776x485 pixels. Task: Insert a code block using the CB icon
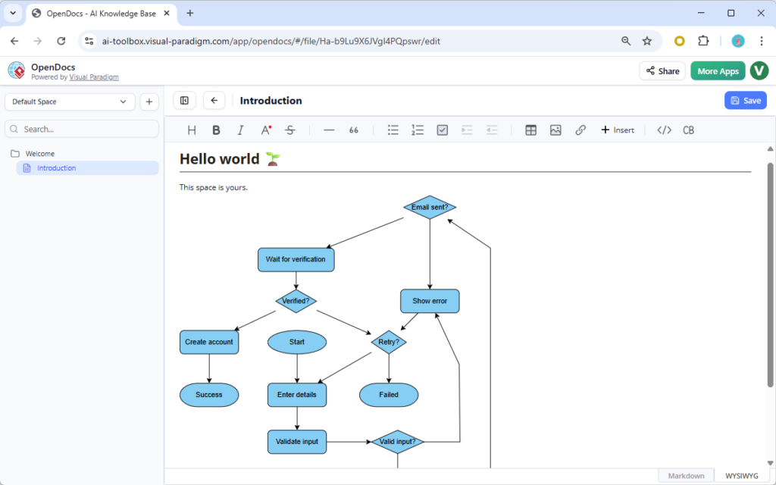(x=688, y=130)
